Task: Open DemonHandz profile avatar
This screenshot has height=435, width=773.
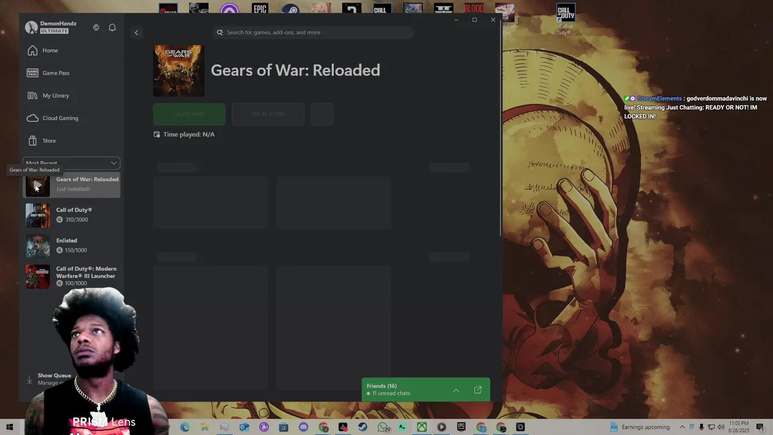Action: pos(31,27)
